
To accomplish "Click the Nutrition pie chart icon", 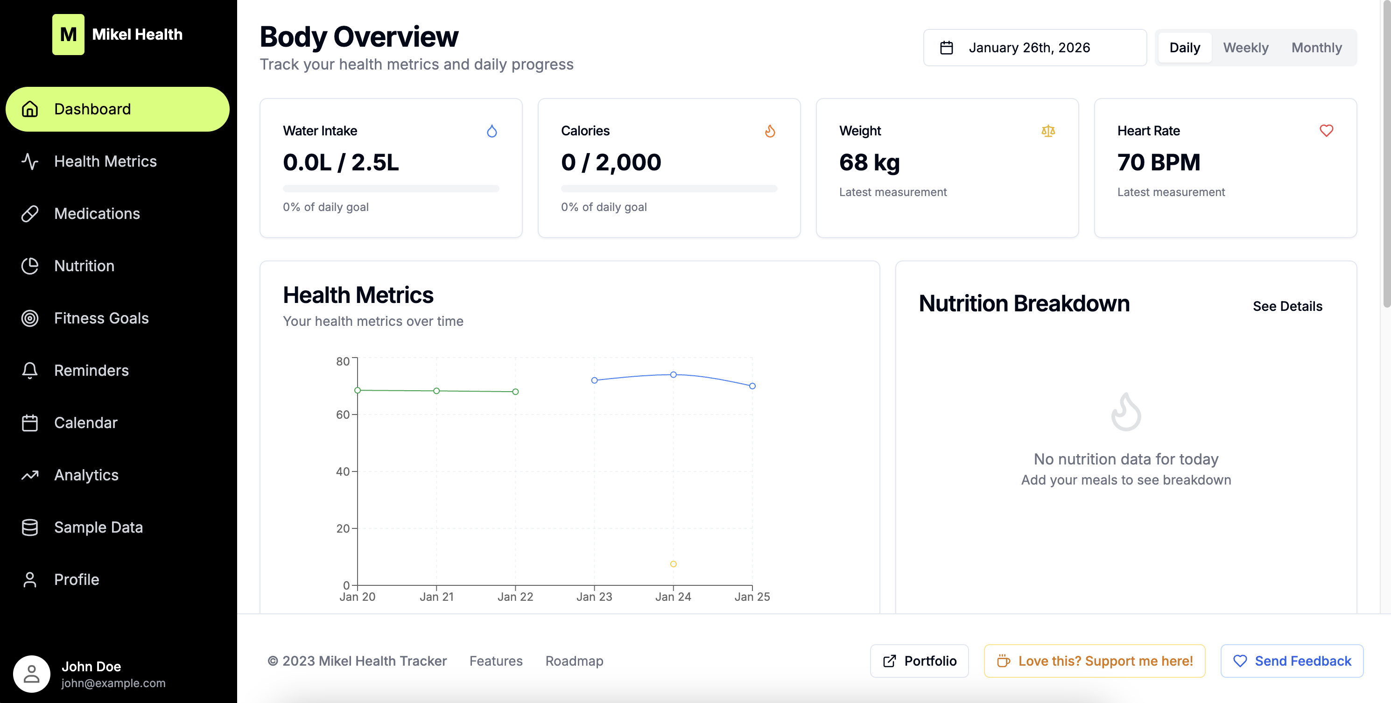I will tap(30, 266).
